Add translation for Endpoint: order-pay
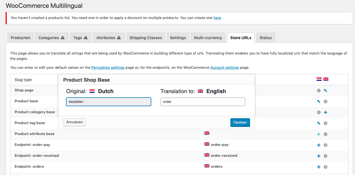 (x=319, y=145)
